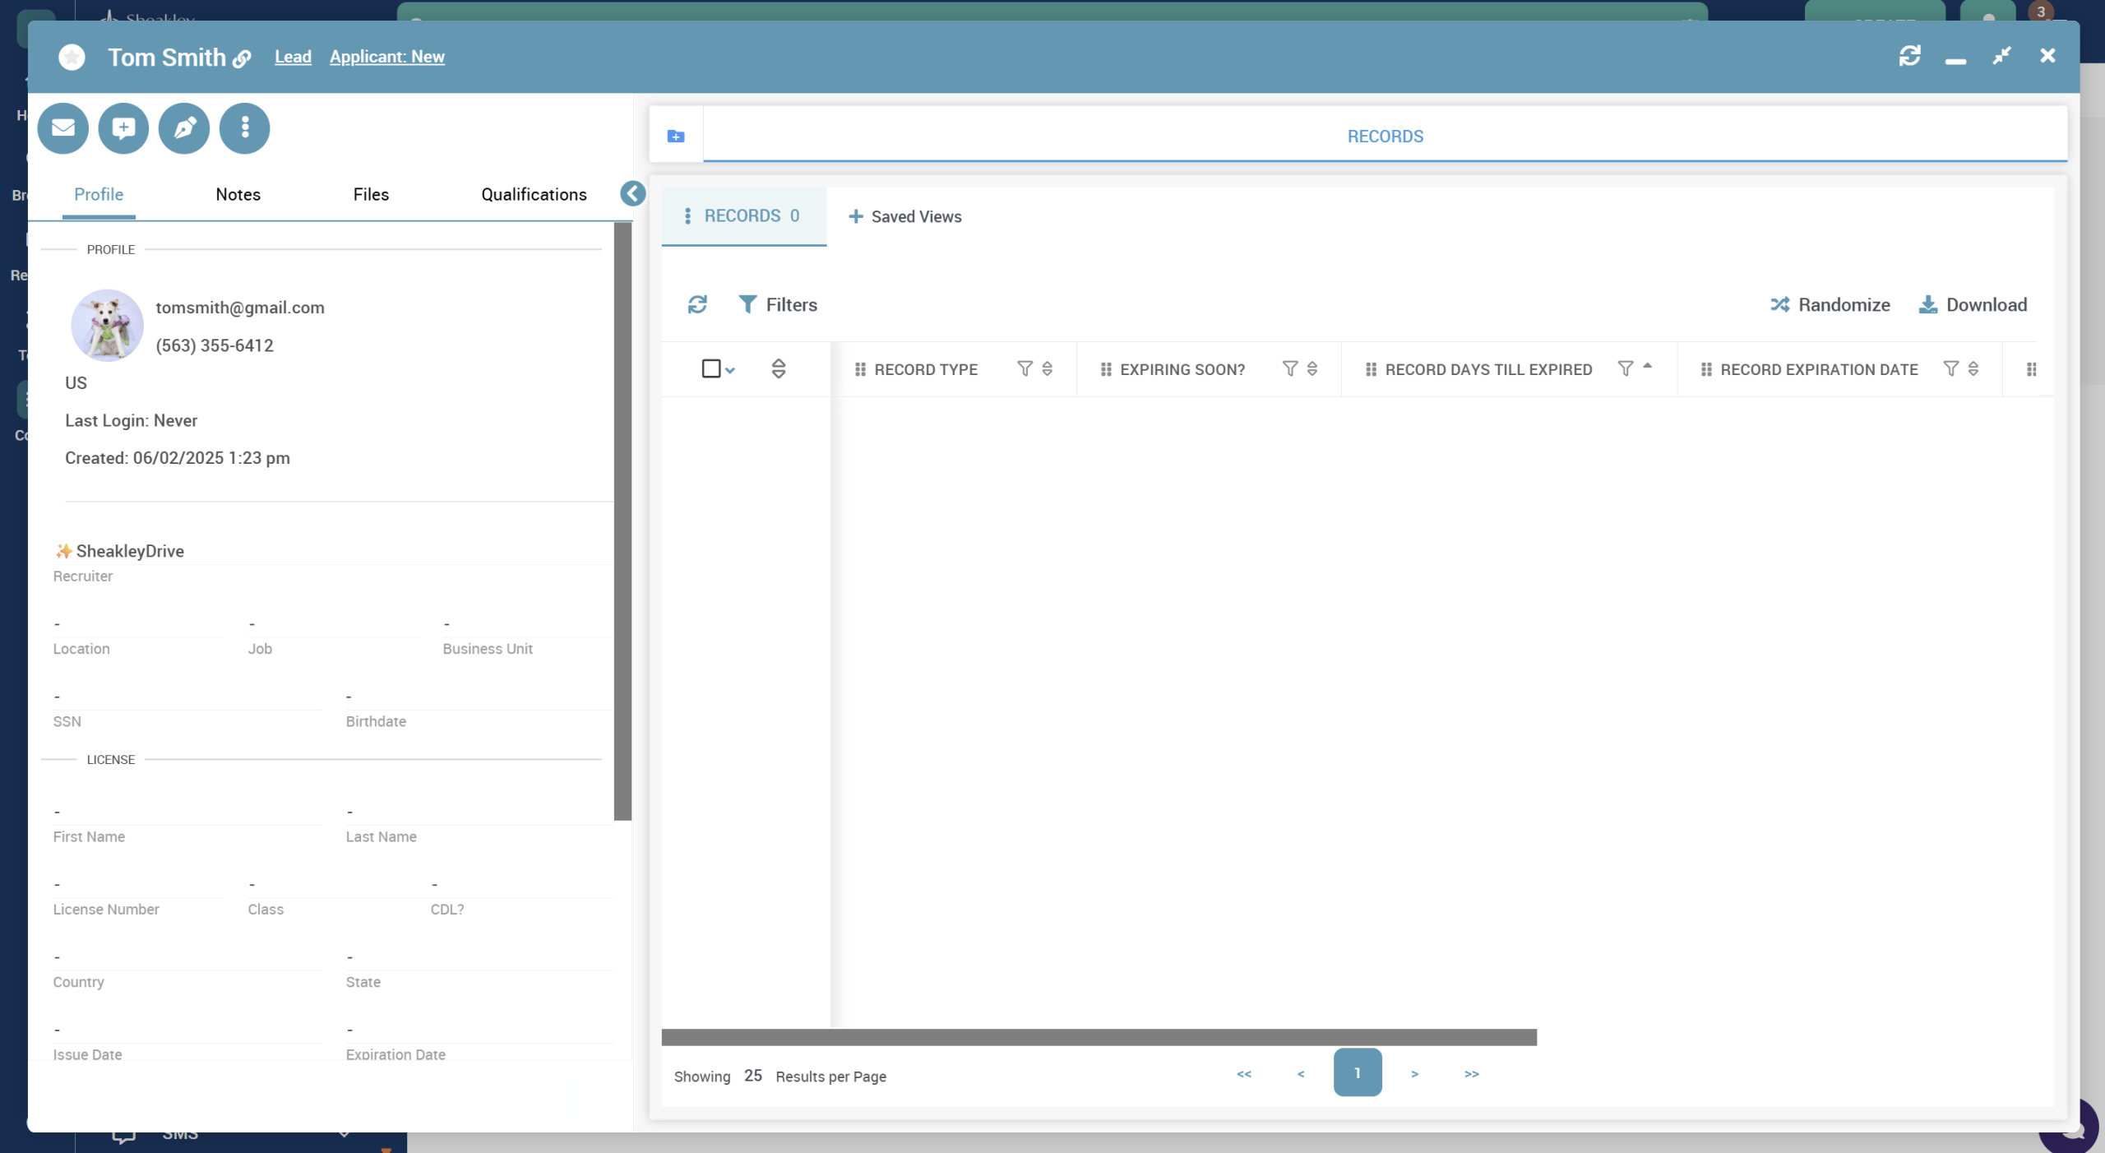Download the records list
Viewport: 2105px width, 1153px height.
click(1973, 305)
